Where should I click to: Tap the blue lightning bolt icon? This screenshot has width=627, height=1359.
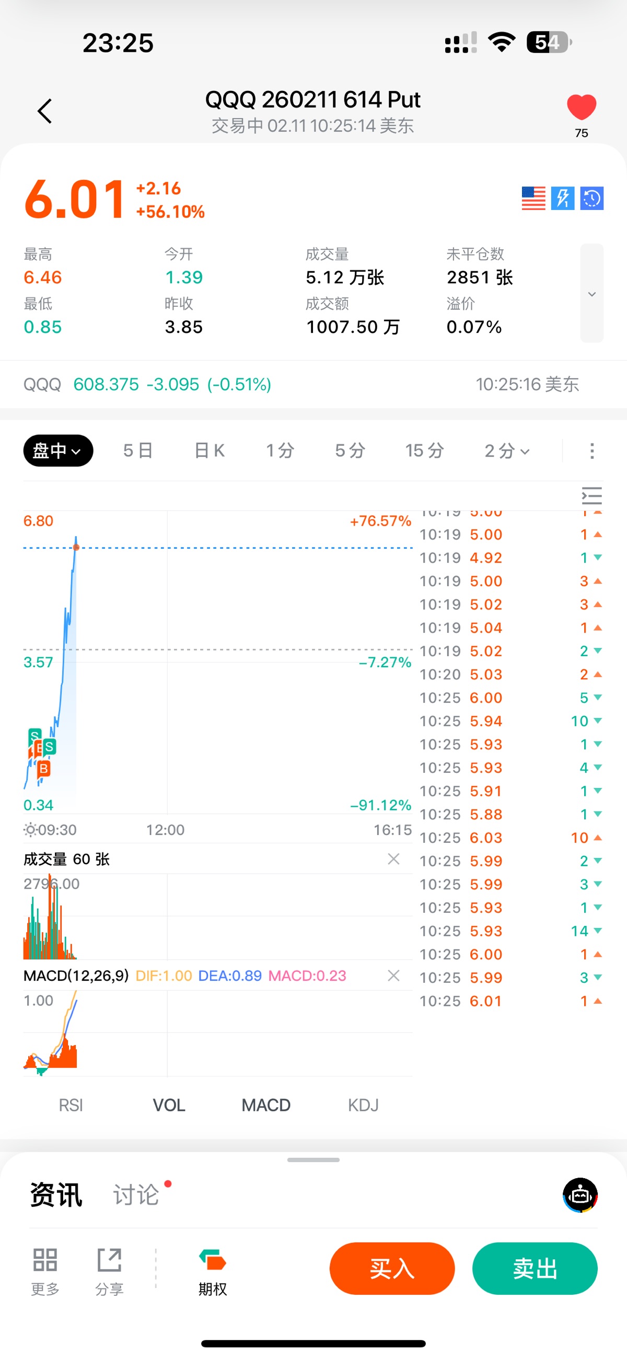[563, 199]
